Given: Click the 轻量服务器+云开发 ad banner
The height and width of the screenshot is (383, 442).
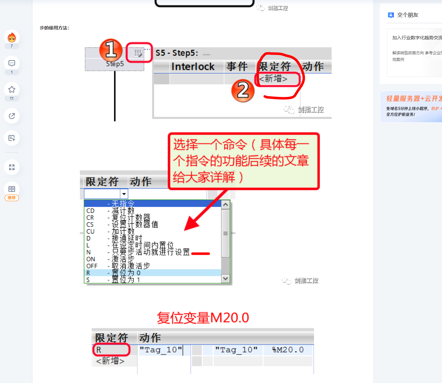Looking at the screenshot, I should coord(411,107).
